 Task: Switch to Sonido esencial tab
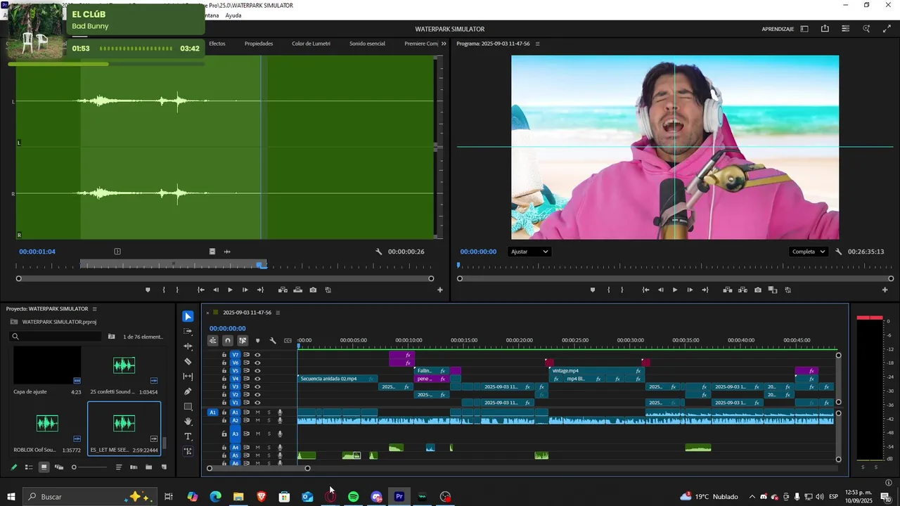[367, 44]
